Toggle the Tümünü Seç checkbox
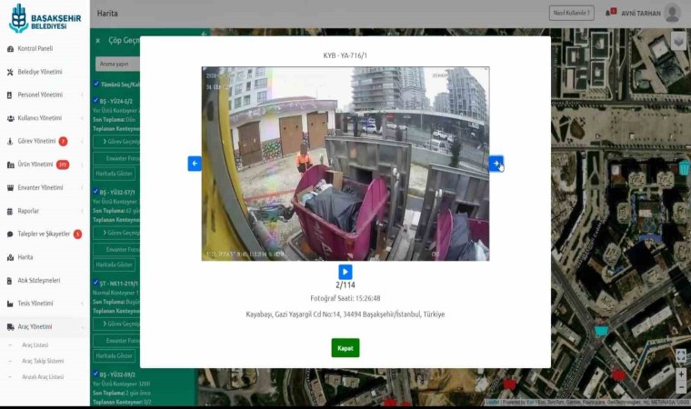The image size is (691, 409). (96, 84)
